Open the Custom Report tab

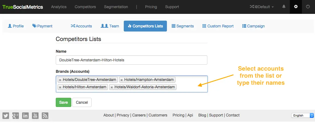(218, 26)
